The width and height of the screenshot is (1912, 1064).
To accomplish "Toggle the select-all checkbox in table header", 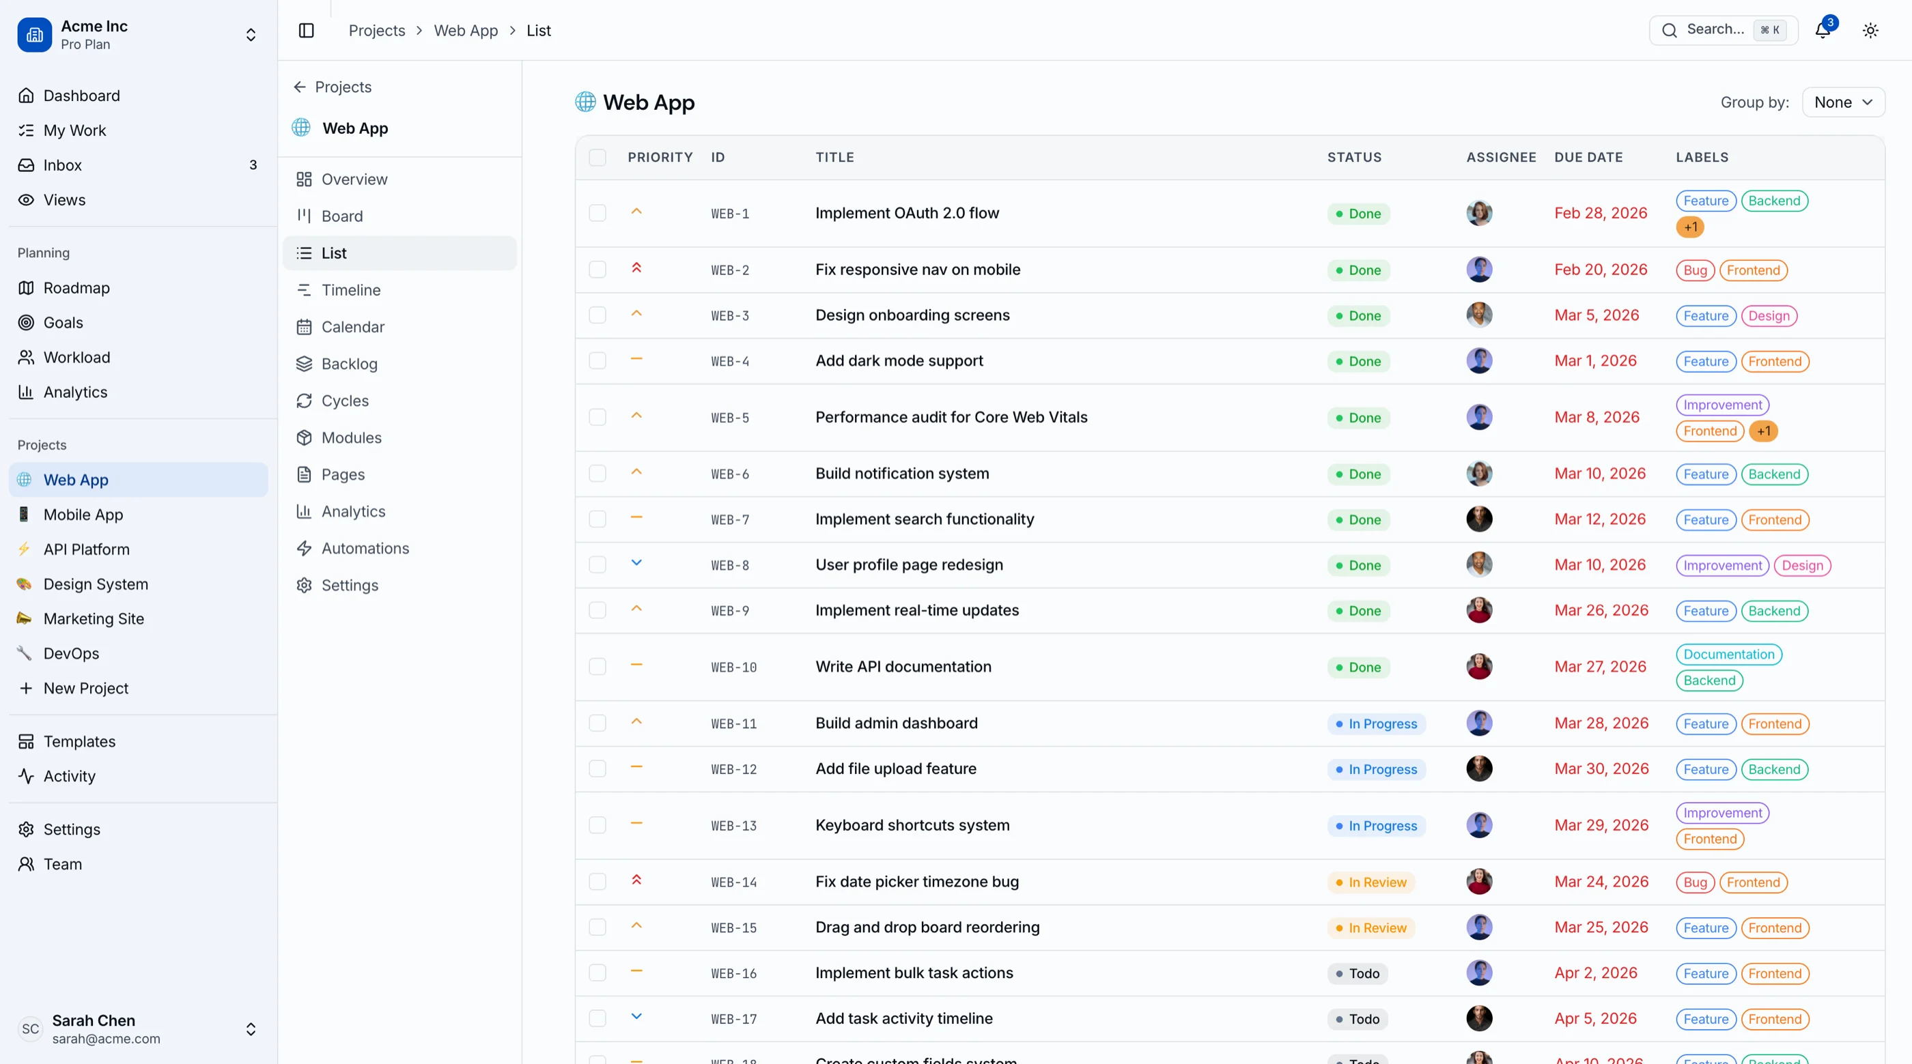I will tap(597, 157).
